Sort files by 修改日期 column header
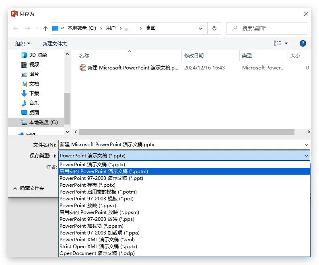 [x=194, y=56]
